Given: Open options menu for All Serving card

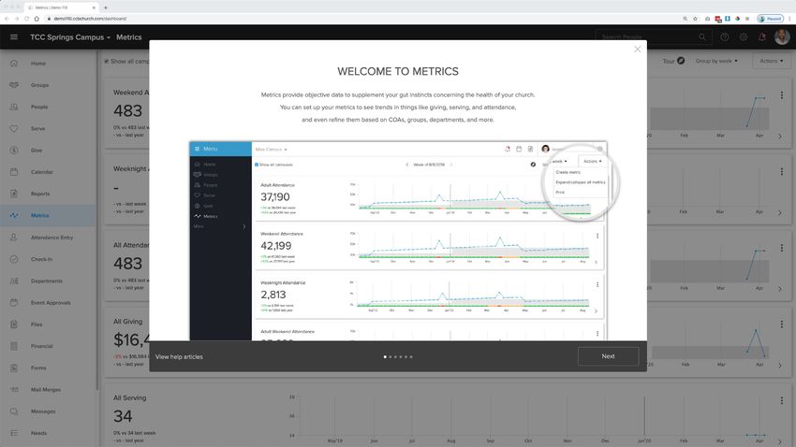Looking at the screenshot, I should coord(782,400).
